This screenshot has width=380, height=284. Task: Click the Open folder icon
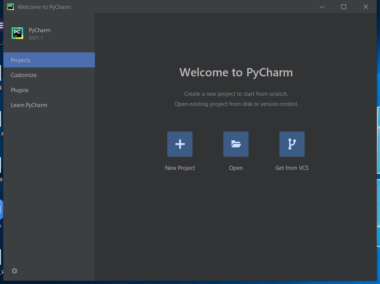236,144
